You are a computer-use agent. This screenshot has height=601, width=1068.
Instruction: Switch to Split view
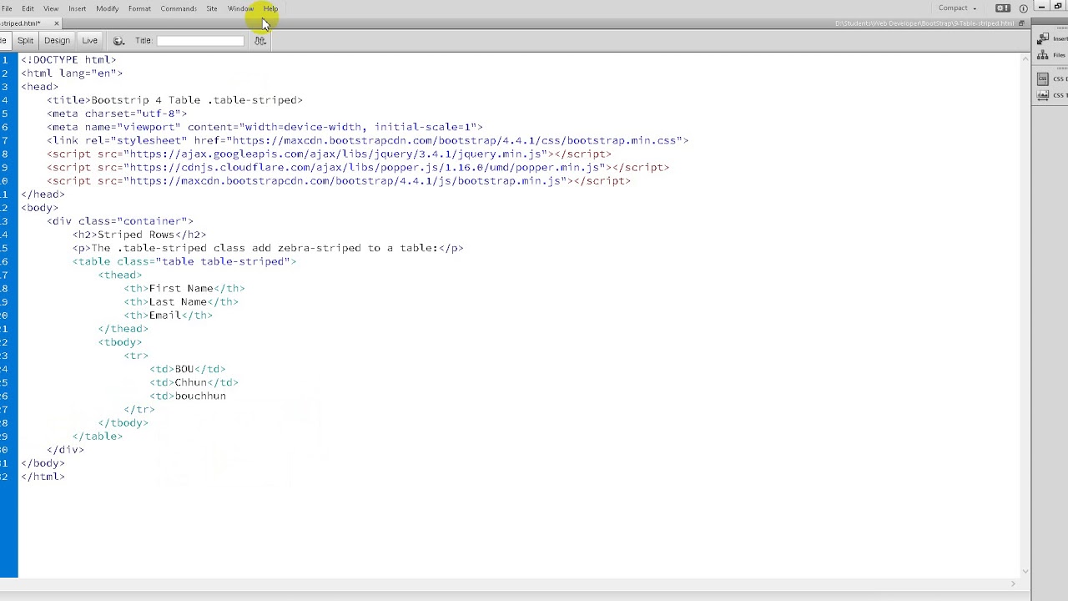25,40
